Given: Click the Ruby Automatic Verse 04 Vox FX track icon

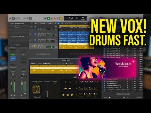Looking at the screenshot, I should coord(35,40).
